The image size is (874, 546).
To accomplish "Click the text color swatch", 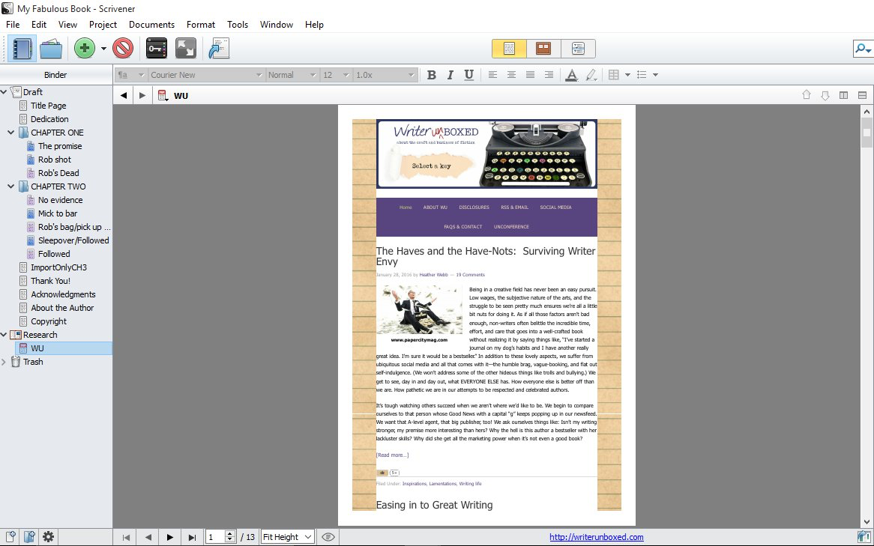I will pos(571,75).
